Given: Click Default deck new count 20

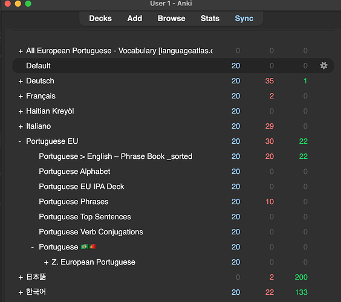Looking at the screenshot, I should (x=236, y=66).
